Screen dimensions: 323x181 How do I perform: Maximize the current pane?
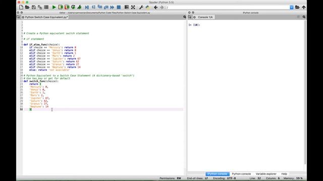coord(127,8)
